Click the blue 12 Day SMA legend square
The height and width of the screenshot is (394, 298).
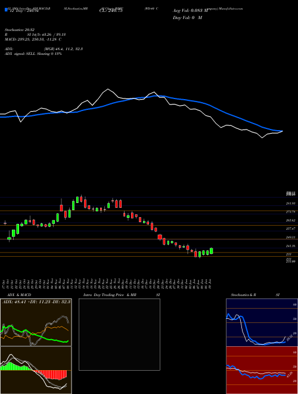(6, 10)
